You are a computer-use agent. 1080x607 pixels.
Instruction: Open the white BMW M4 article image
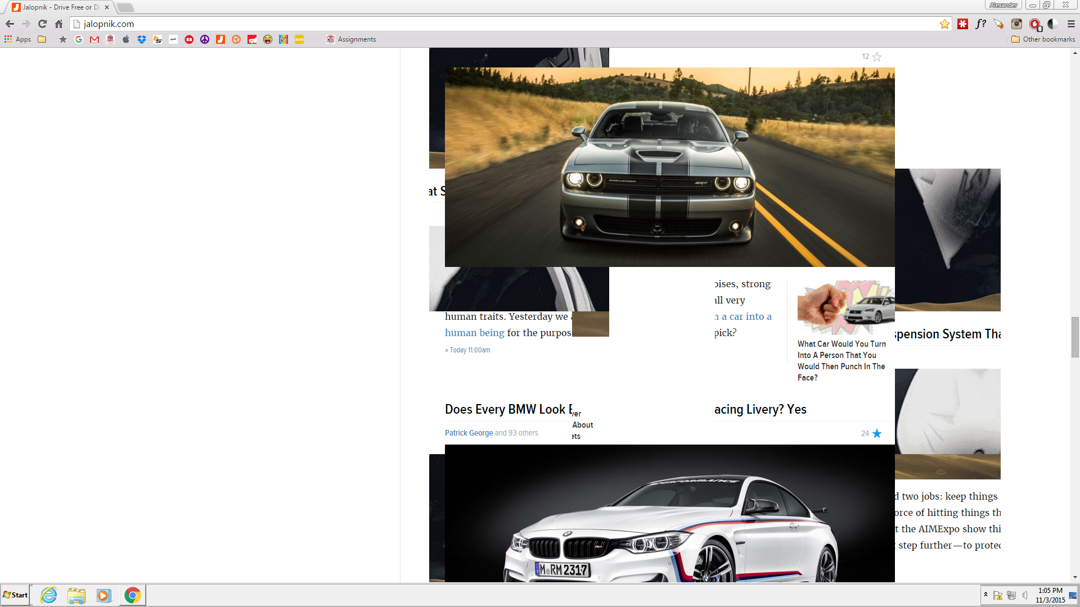(669, 513)
